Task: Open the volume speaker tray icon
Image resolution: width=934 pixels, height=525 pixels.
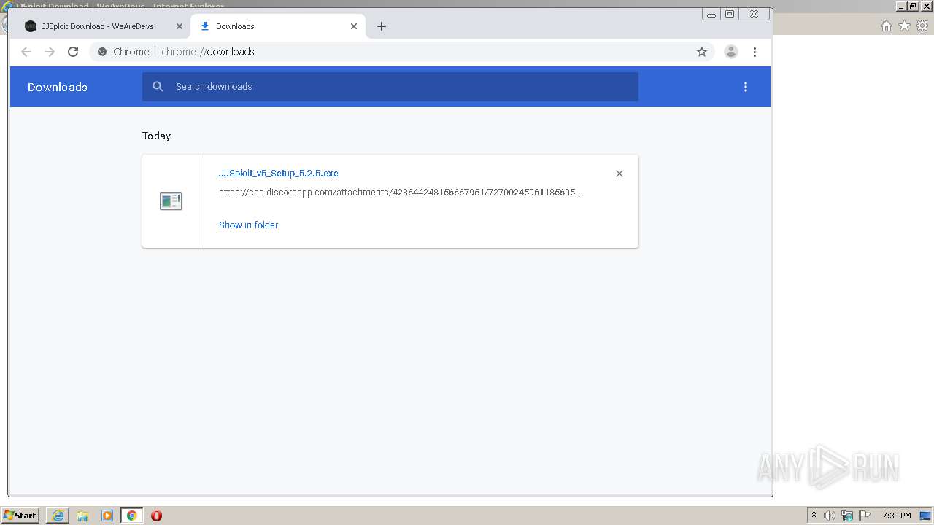Action: 830,516
